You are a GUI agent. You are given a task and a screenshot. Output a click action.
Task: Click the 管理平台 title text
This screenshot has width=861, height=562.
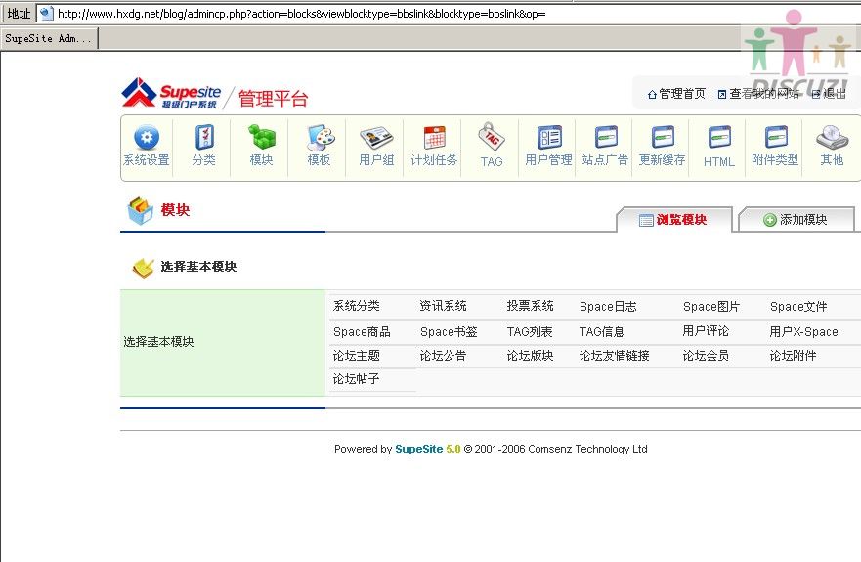[273, 99]
